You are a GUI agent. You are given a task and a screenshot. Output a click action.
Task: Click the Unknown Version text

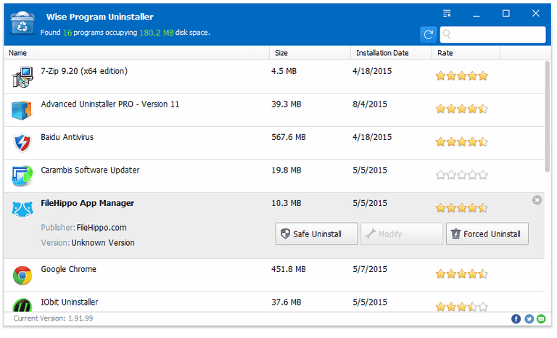[x=103, y=243]
